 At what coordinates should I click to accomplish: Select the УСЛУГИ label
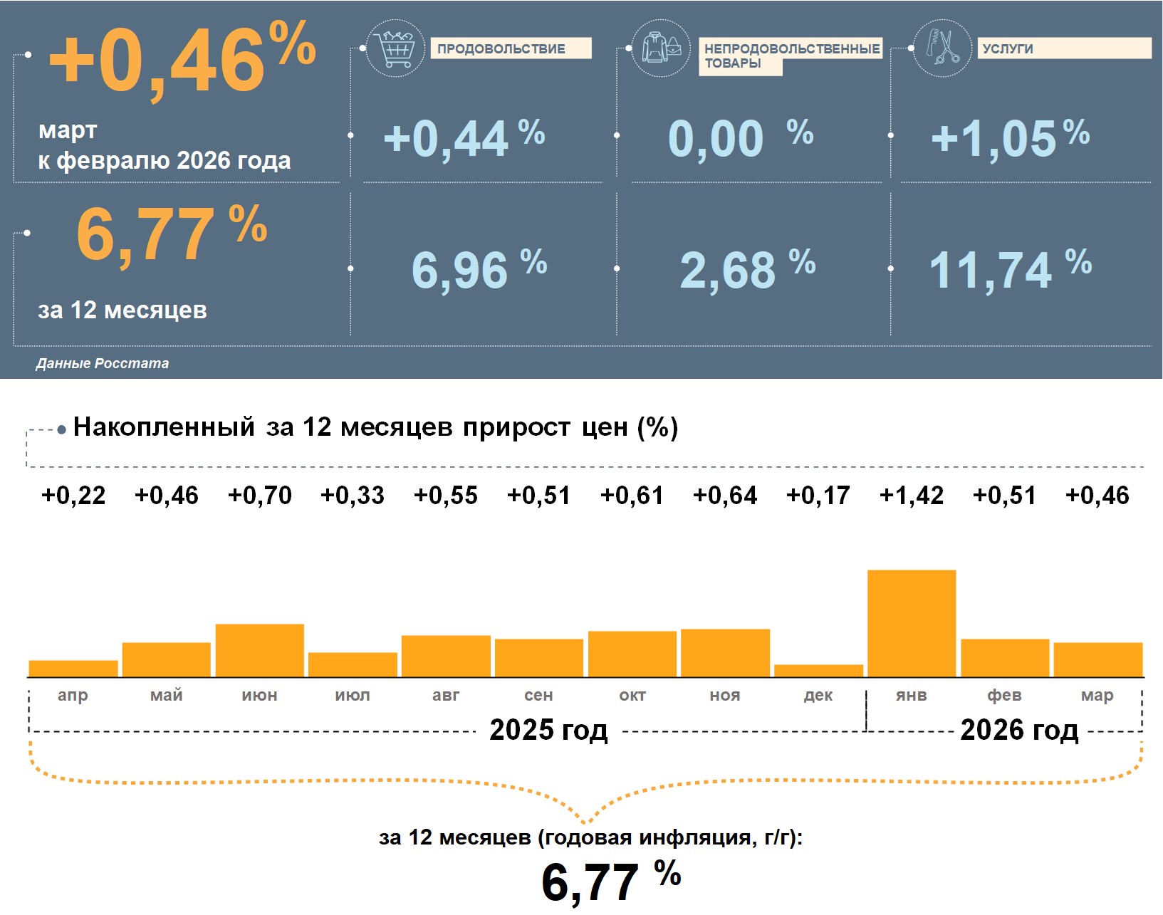(1064, 48)
